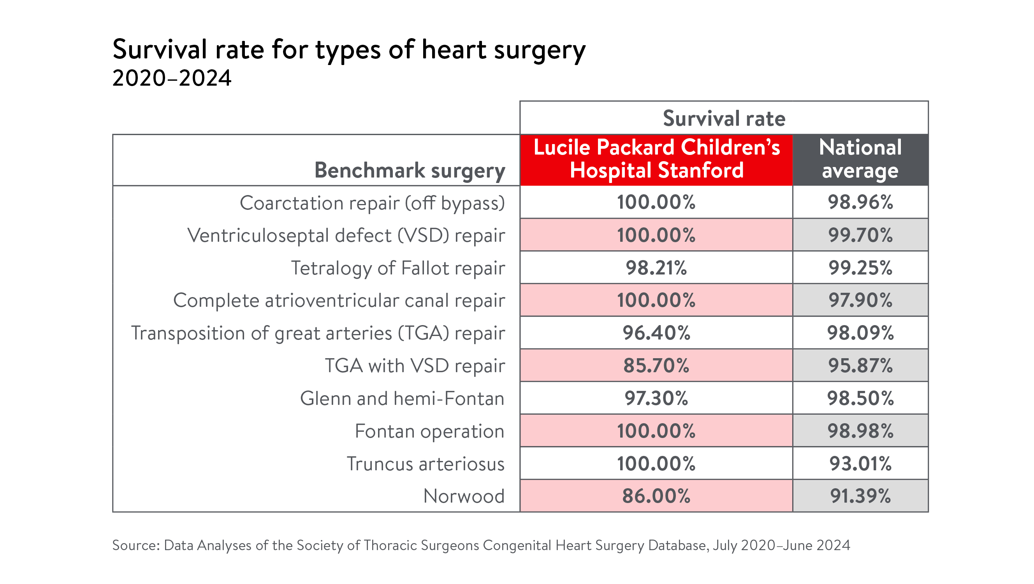Click the 85.70% pink-highlighted cell

tap(656, 366)
